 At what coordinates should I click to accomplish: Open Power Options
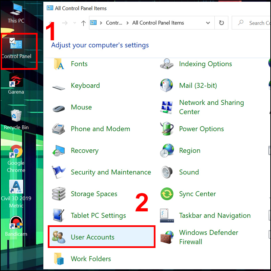(201, 129)
